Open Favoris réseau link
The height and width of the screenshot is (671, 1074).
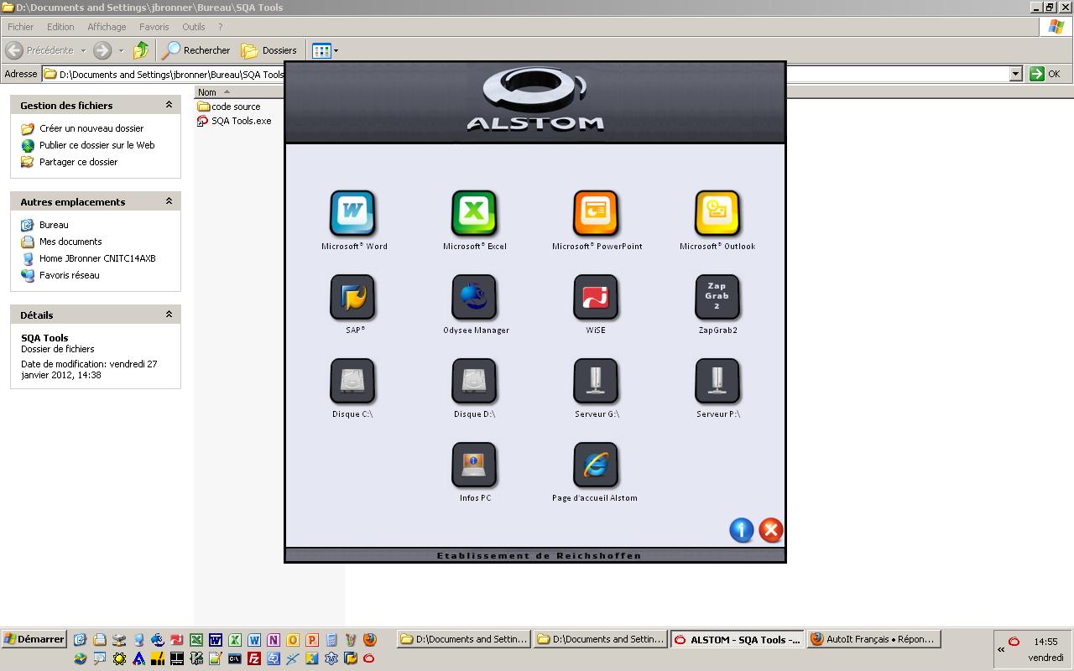[69, 275]
